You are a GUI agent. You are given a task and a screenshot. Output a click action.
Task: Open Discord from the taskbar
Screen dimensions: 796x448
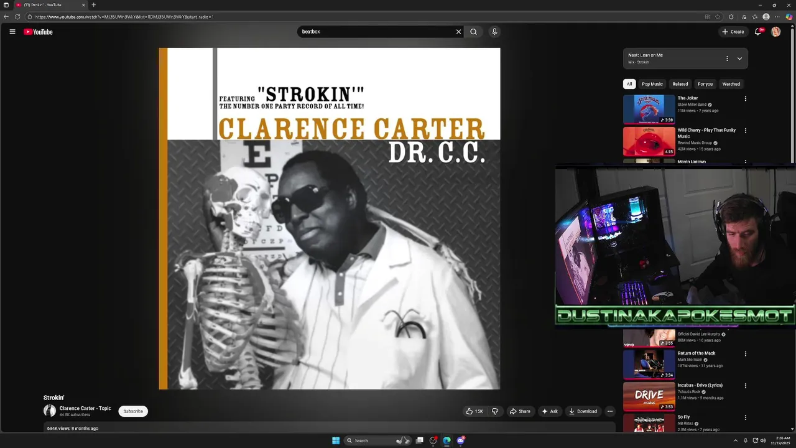[461, 441]
